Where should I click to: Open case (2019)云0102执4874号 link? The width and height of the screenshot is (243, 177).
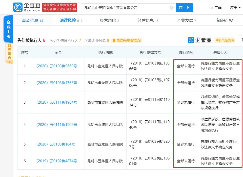point(57,161)
